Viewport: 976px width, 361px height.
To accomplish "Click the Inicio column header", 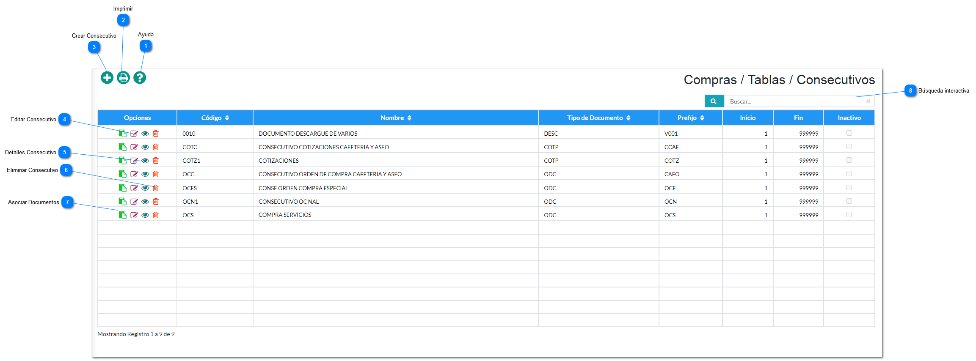I will (x=748, y=118).
